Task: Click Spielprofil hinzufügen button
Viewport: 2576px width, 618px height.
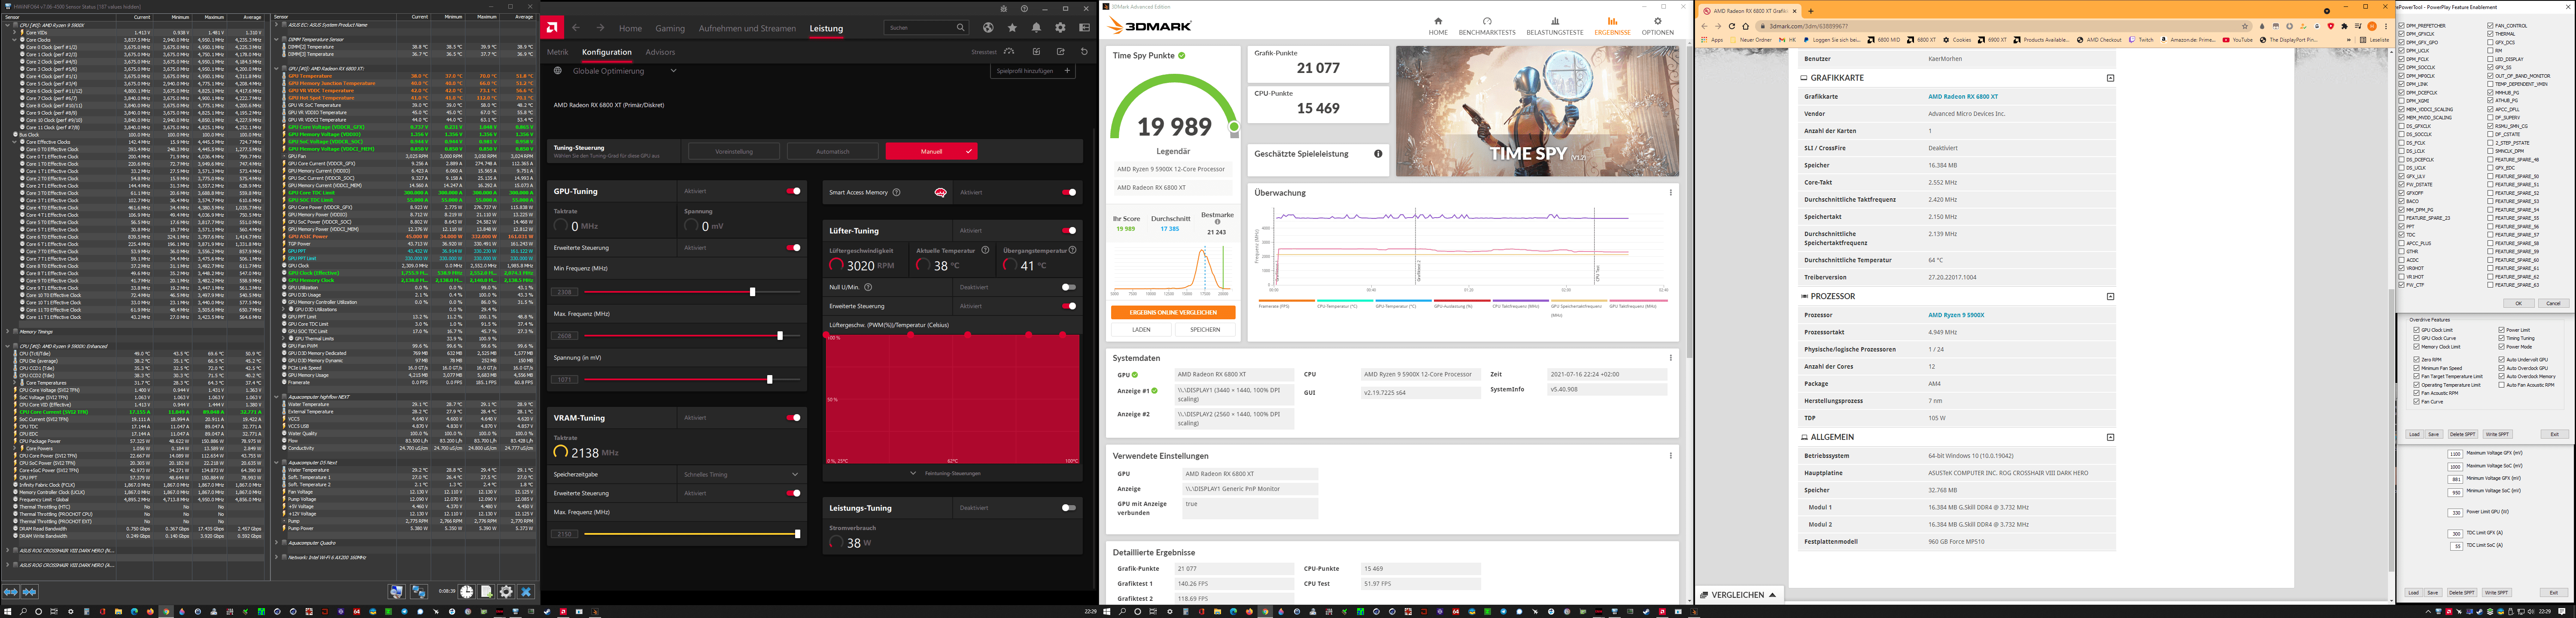Action: 1033,71
